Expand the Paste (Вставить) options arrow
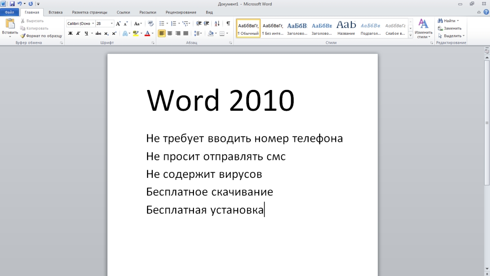The image size is (490, 276). coord(10,36)
